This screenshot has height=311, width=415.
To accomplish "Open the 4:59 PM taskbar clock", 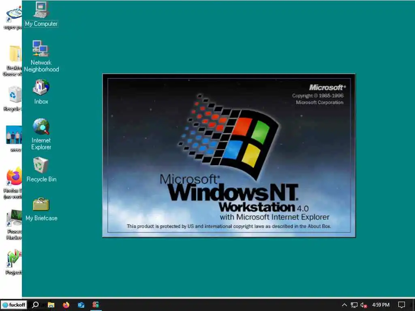I will (x=381, y=305).
